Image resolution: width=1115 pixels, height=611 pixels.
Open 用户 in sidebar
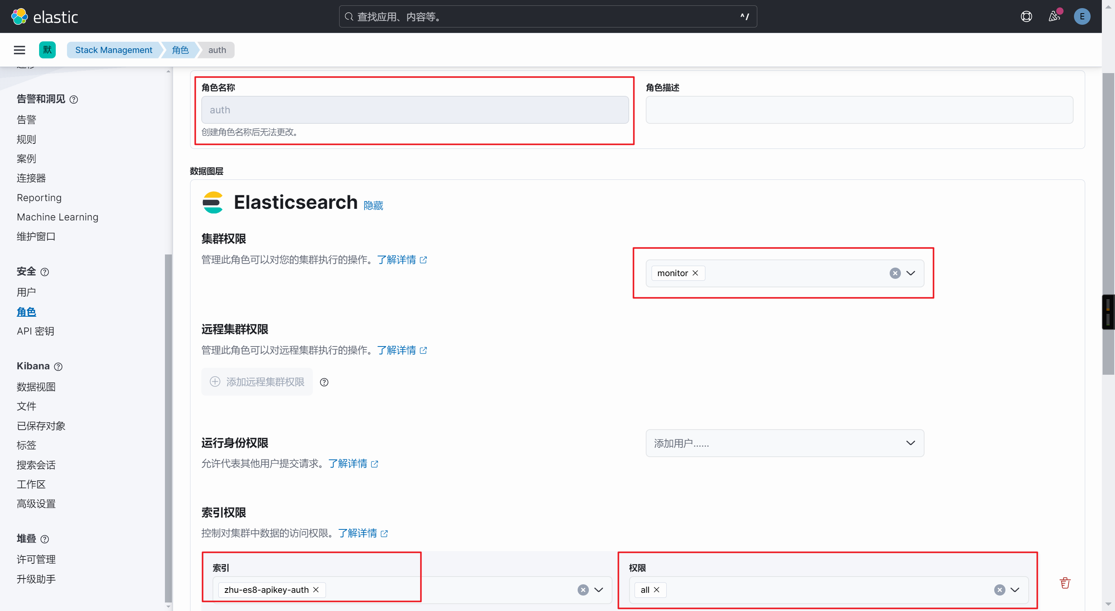(26, 292)
